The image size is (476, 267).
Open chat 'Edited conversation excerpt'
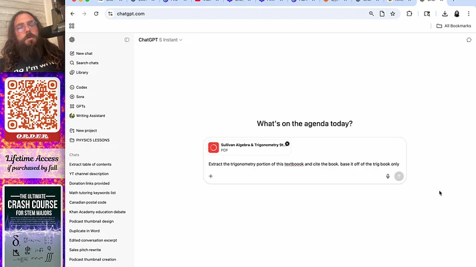click(93, 240)
